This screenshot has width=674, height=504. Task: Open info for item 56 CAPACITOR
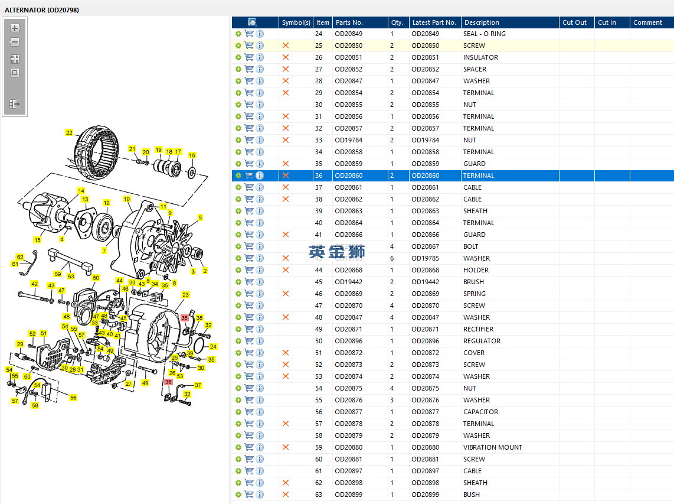tap(260, 412)
